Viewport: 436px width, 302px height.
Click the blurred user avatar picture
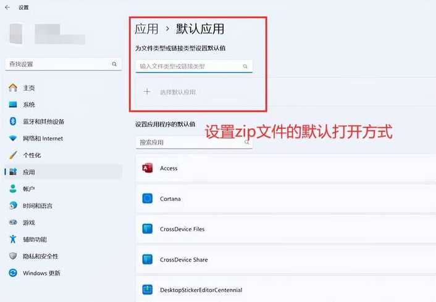[x=16, y=34]
